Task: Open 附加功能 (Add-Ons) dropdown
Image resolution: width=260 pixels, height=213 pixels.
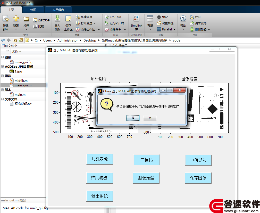Action: tap(209, 30)
